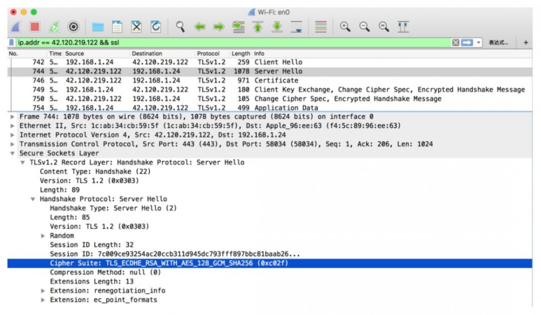
Task: Expand Internet Protocol Version 4 section
Action: (12, 135)
